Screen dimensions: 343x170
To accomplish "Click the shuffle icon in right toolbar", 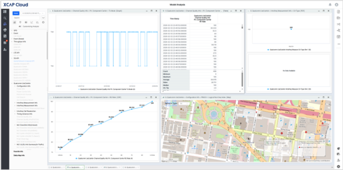I will (x=338, y=24).
